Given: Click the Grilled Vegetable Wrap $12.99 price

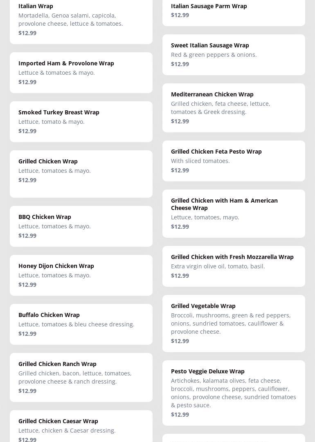Looking at the screenshot, I should (x=180, y=341).
